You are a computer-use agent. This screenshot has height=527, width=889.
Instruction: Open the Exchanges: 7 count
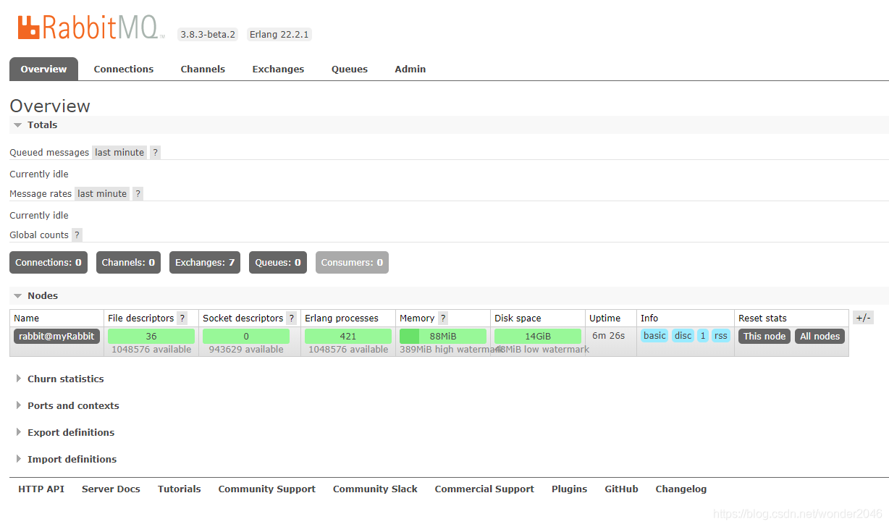205,263
